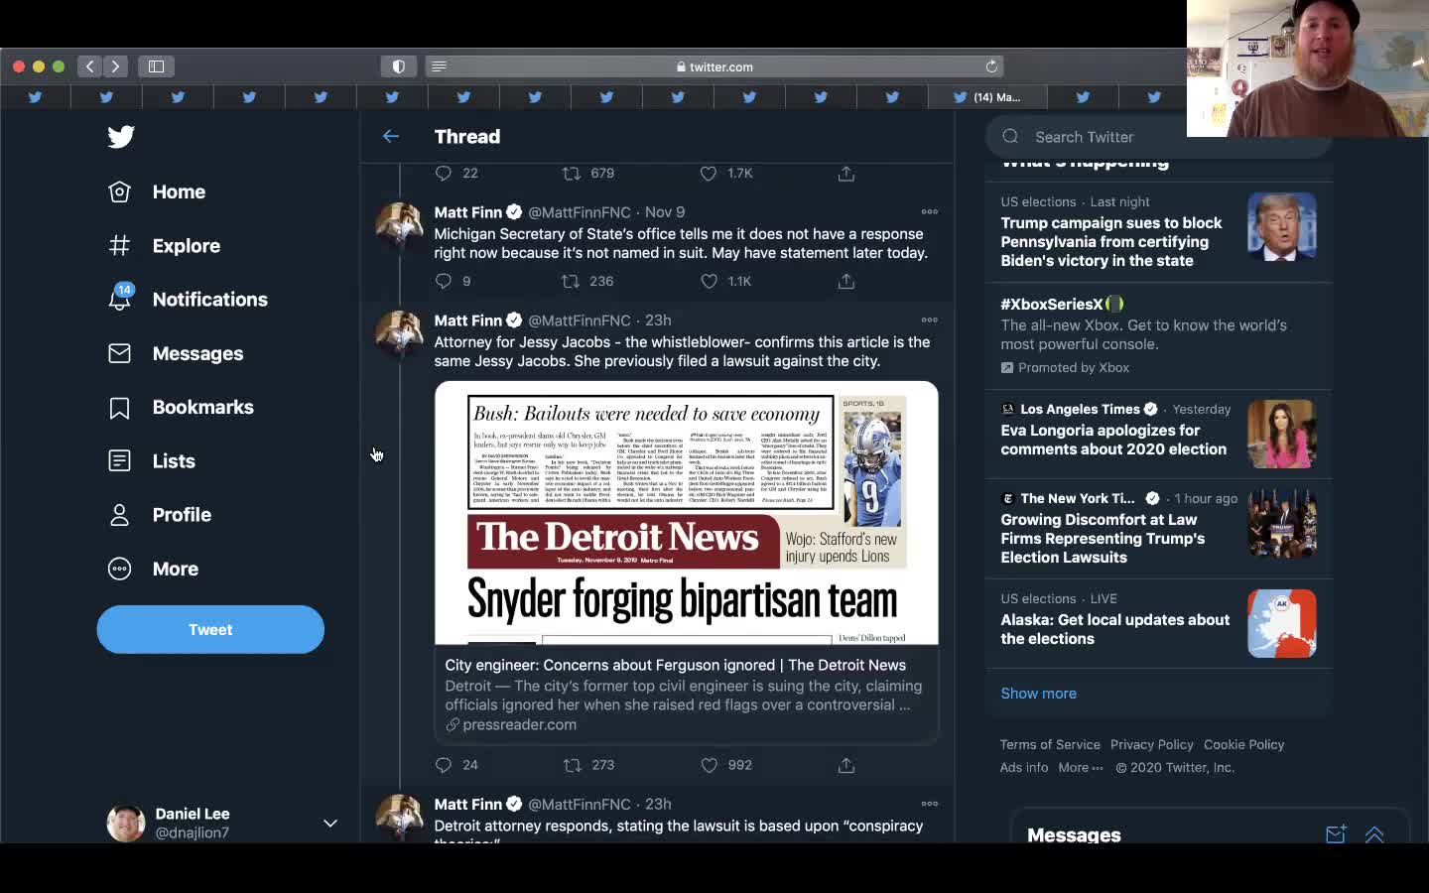This screenshot has width=1429, height=893.
Task: Reply to the tweet with 24 replies
Action: point(444,766)
